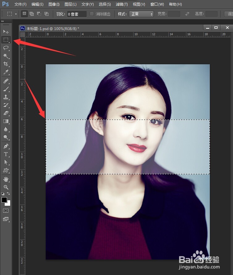
Task: Select the Dodge tool
Action: [x=6, y=137]
